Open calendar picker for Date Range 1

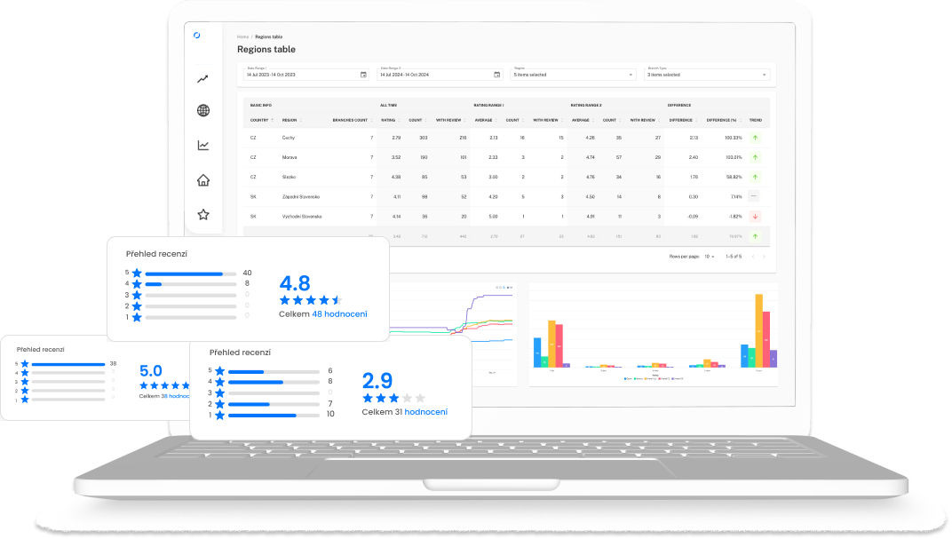(x=363, y=75)
